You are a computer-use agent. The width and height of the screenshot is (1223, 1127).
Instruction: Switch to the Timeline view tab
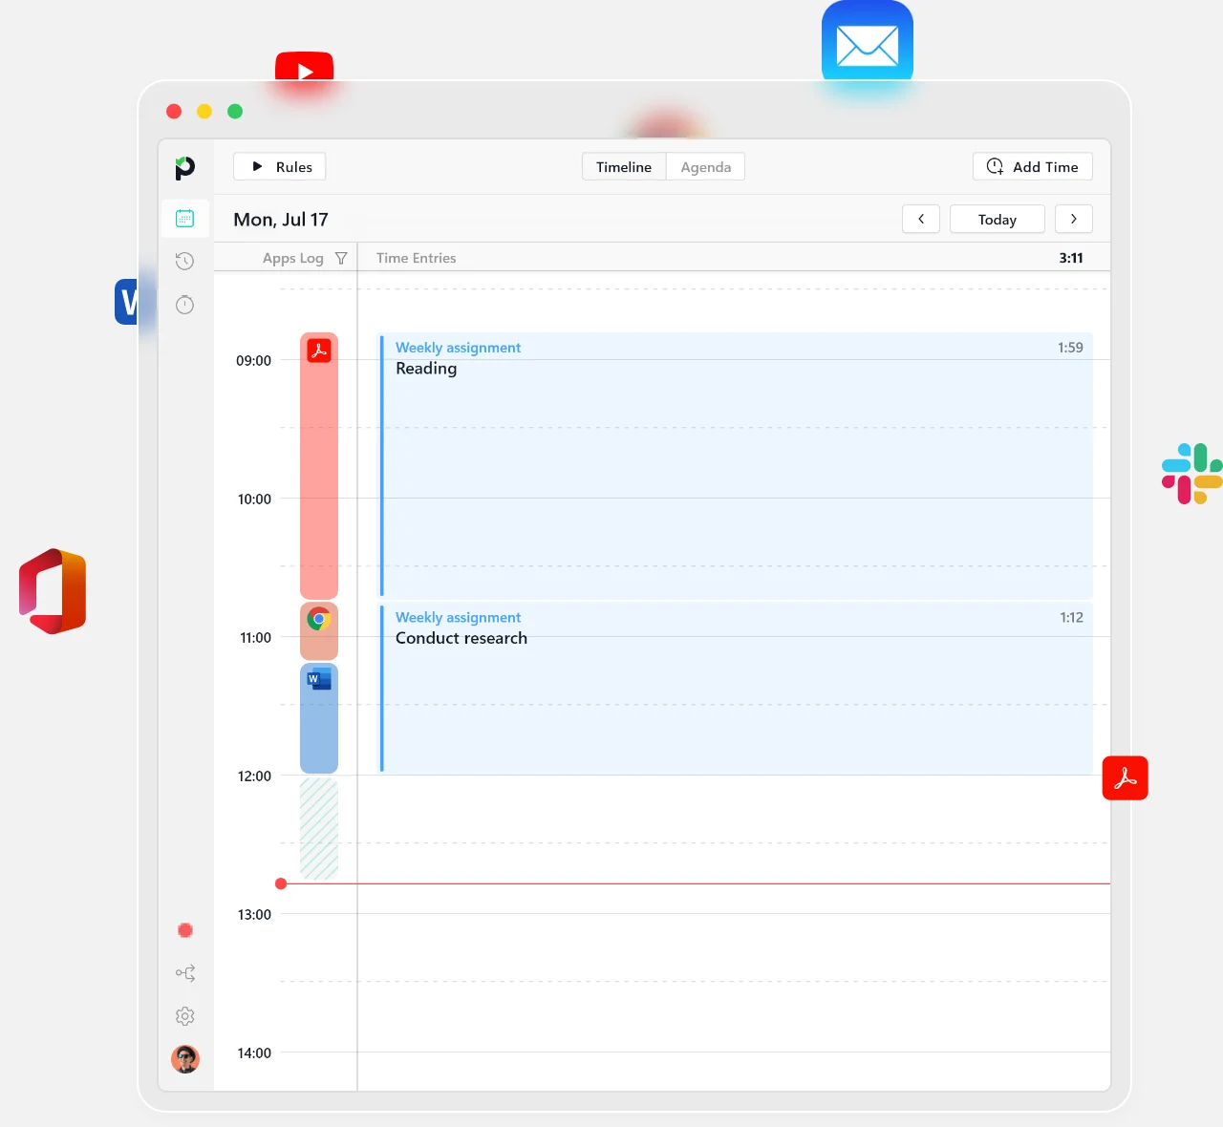624,167
